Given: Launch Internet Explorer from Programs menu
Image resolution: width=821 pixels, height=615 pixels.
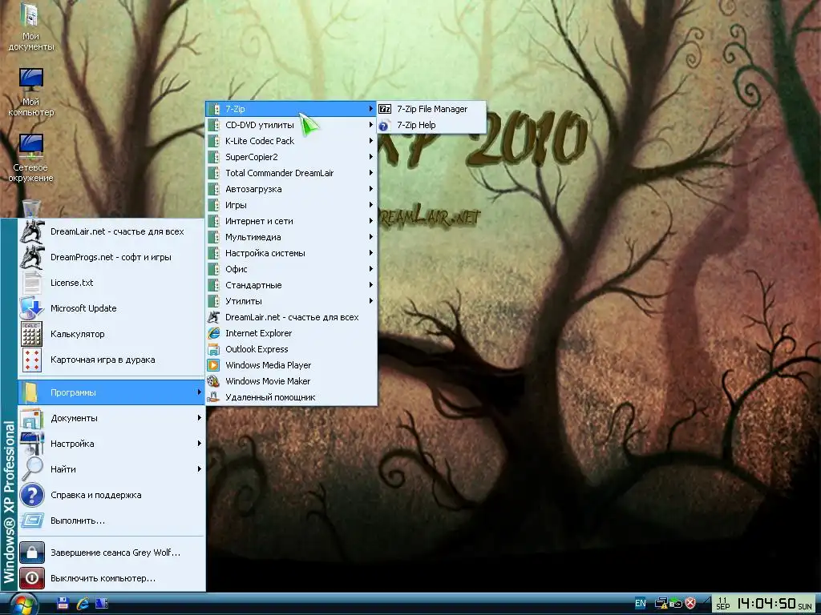Looking at the screenshot, I should point(291,333).
